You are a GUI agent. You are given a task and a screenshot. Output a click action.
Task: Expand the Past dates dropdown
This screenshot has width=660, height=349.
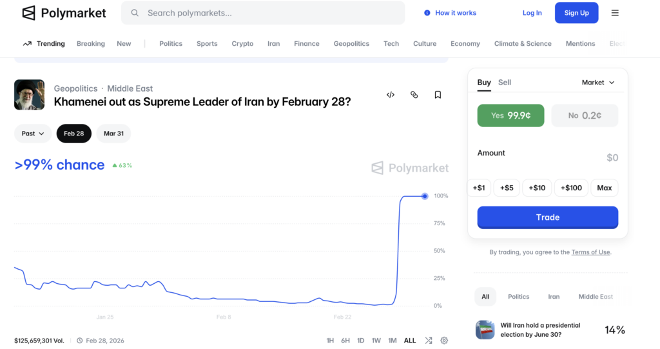pos(33,134)
